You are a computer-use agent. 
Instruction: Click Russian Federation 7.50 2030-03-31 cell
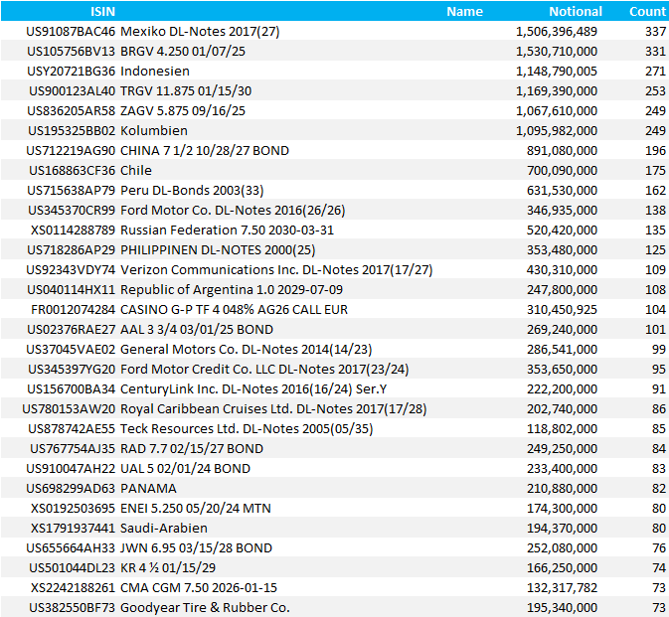[227, 231]
